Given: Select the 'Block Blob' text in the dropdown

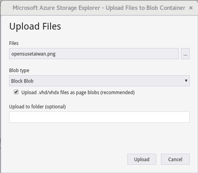Looking at the screenshot, I should point(22,81).
